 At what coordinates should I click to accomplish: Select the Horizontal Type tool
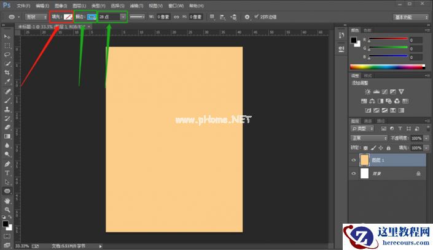point(7,173)
